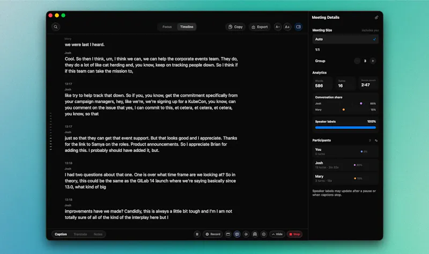The image size is (429, 254).
Task: Open the Notes tab
Action: point(98,234)
